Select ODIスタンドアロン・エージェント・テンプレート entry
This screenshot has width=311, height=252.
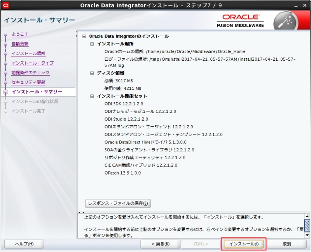[x=163, y=135]
